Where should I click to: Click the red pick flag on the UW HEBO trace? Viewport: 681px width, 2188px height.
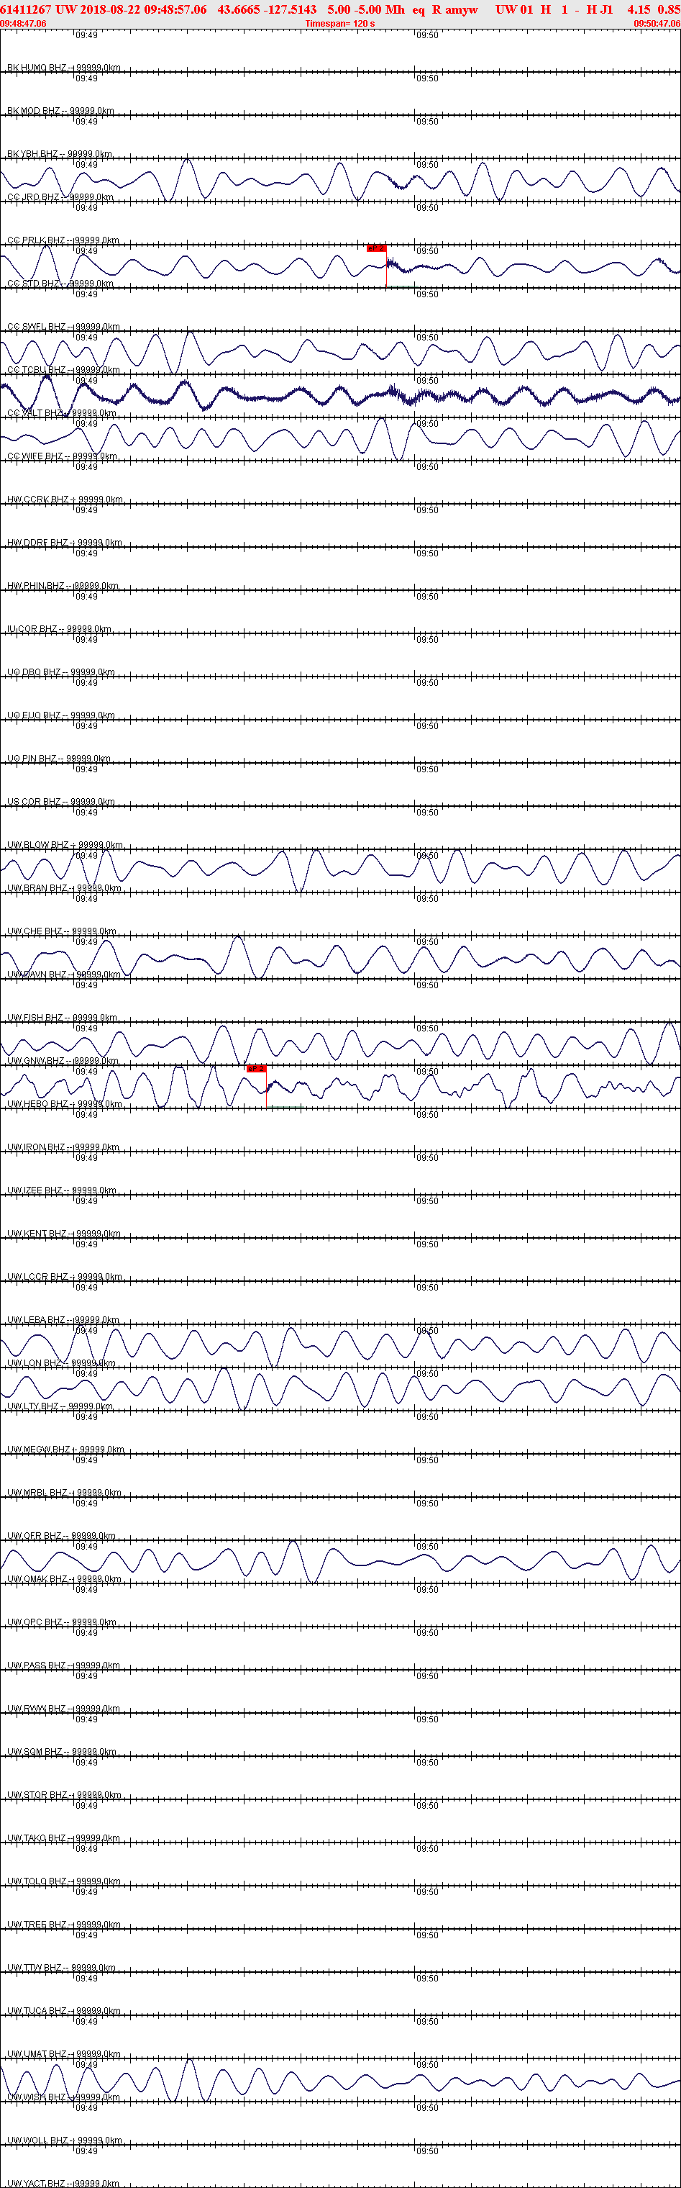click(255, 1069)
